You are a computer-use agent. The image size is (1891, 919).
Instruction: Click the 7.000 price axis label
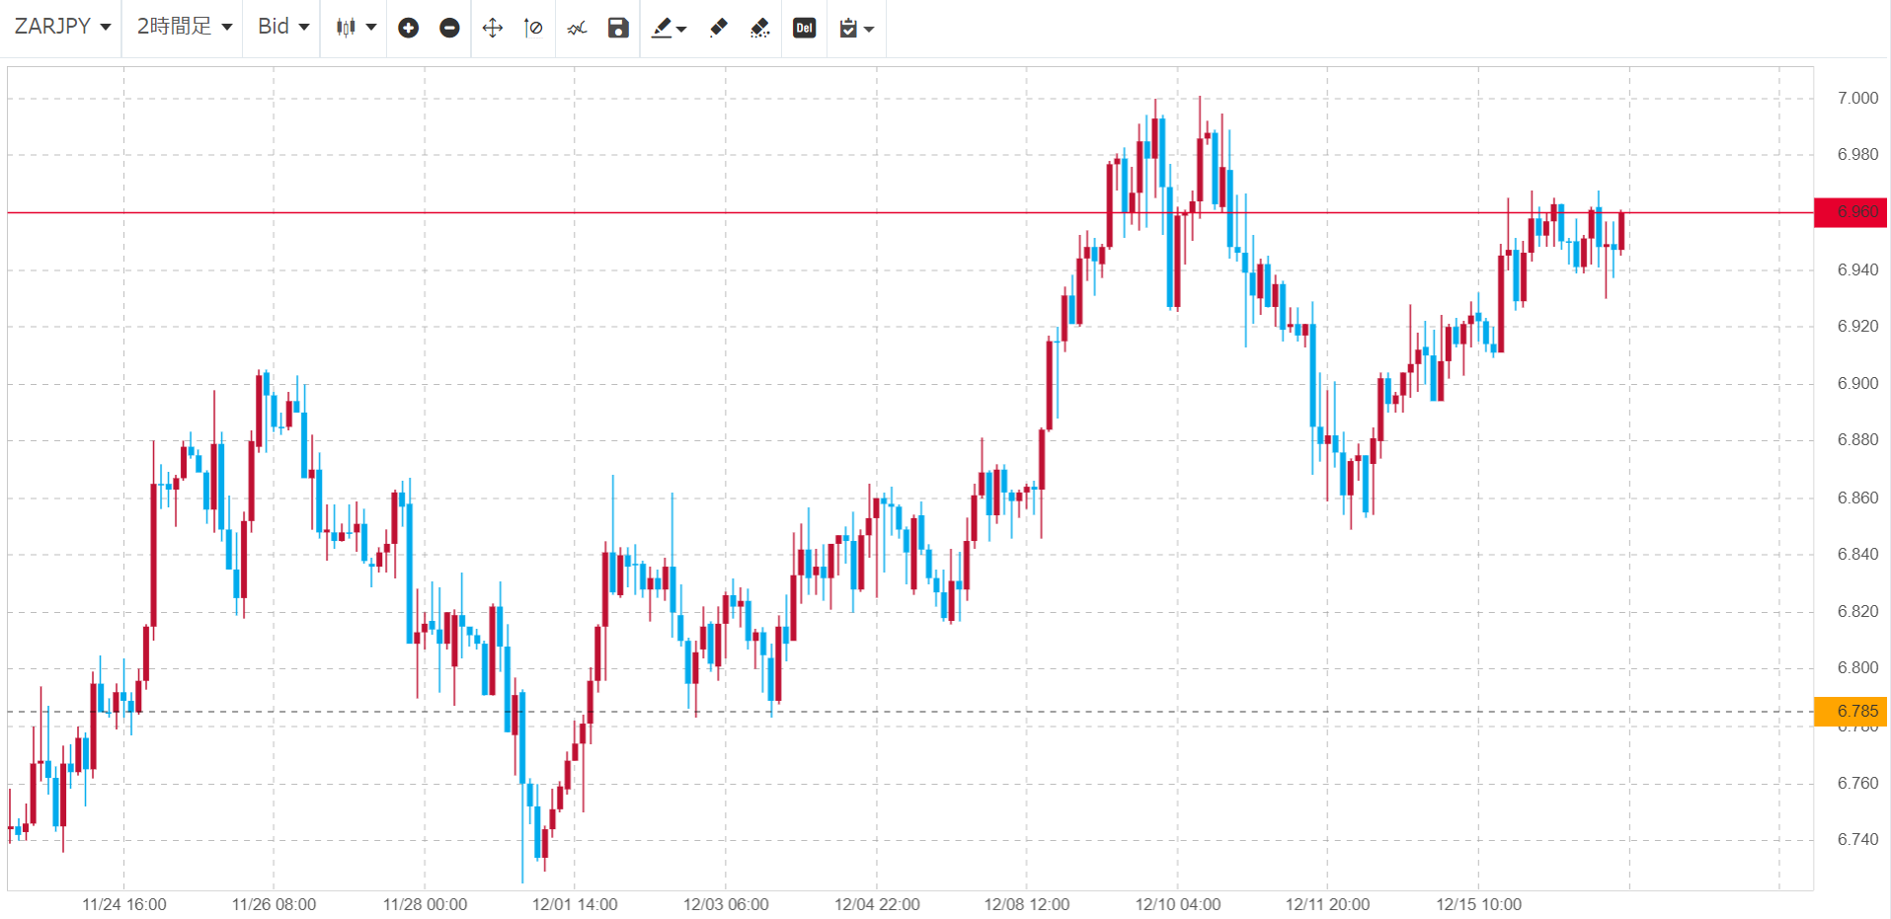pos(1857,98)
